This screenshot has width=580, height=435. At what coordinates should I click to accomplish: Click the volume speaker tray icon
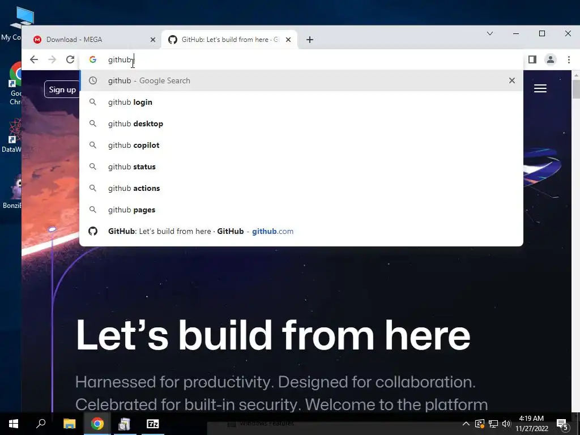tap(506, 424)
